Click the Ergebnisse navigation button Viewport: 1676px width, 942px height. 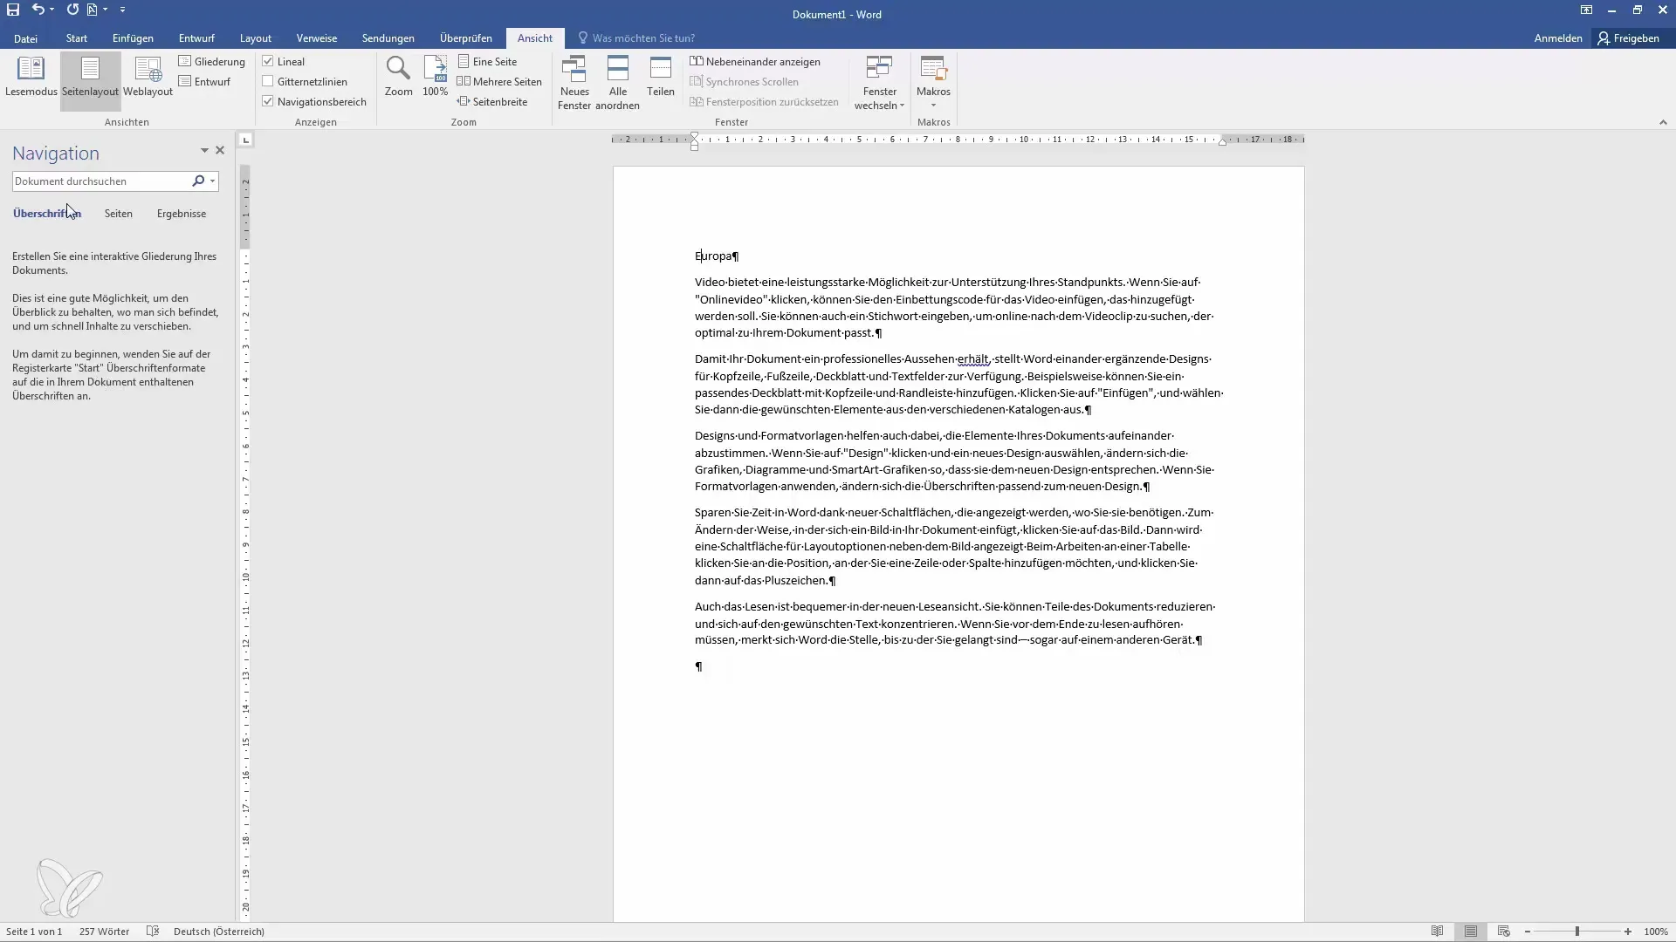pos(181,213)
